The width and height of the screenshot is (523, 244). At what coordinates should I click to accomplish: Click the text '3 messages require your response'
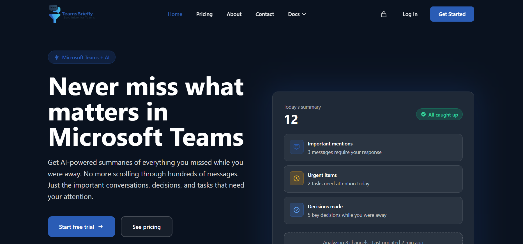pos(345,152)
